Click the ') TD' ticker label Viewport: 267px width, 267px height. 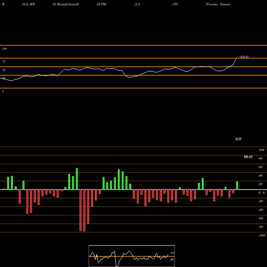175,4
